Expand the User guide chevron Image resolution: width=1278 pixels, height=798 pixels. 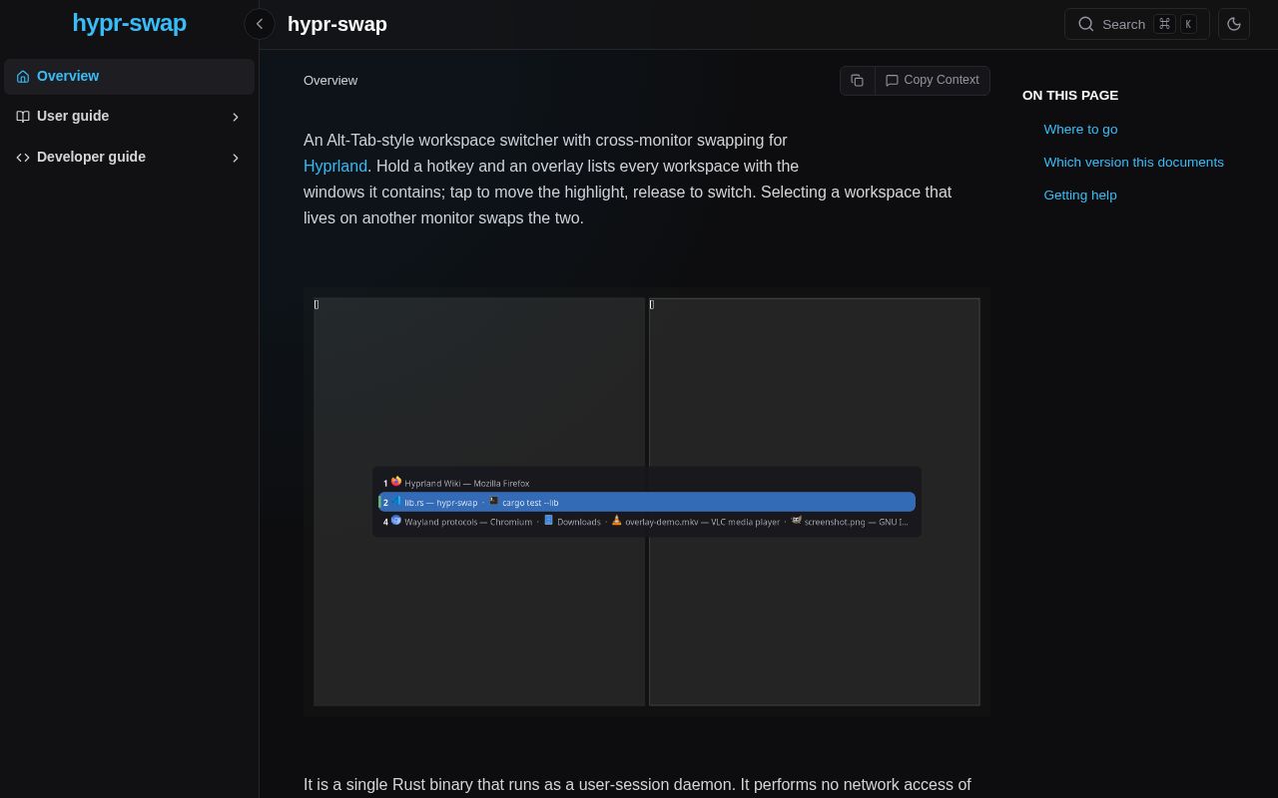[x=236, y=117]
